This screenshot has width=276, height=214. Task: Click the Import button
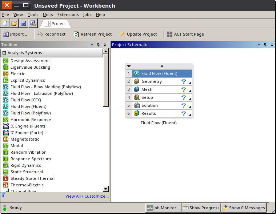tap(15, 34)
